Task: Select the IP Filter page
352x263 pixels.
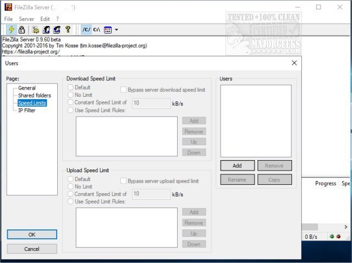Action: [x=27, y=110]
